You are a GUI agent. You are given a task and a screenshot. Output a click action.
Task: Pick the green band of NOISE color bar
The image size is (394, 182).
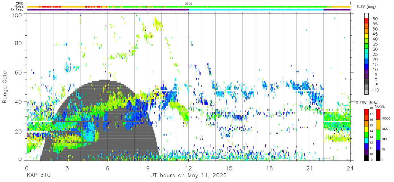coord(378,134)
